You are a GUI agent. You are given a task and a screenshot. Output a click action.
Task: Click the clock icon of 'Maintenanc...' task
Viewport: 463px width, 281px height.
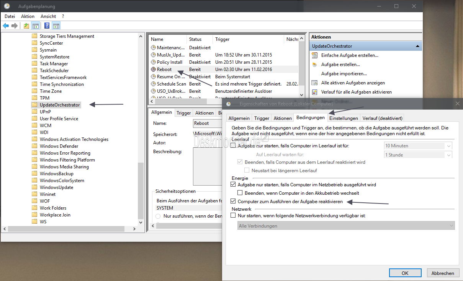coord(154,48)
